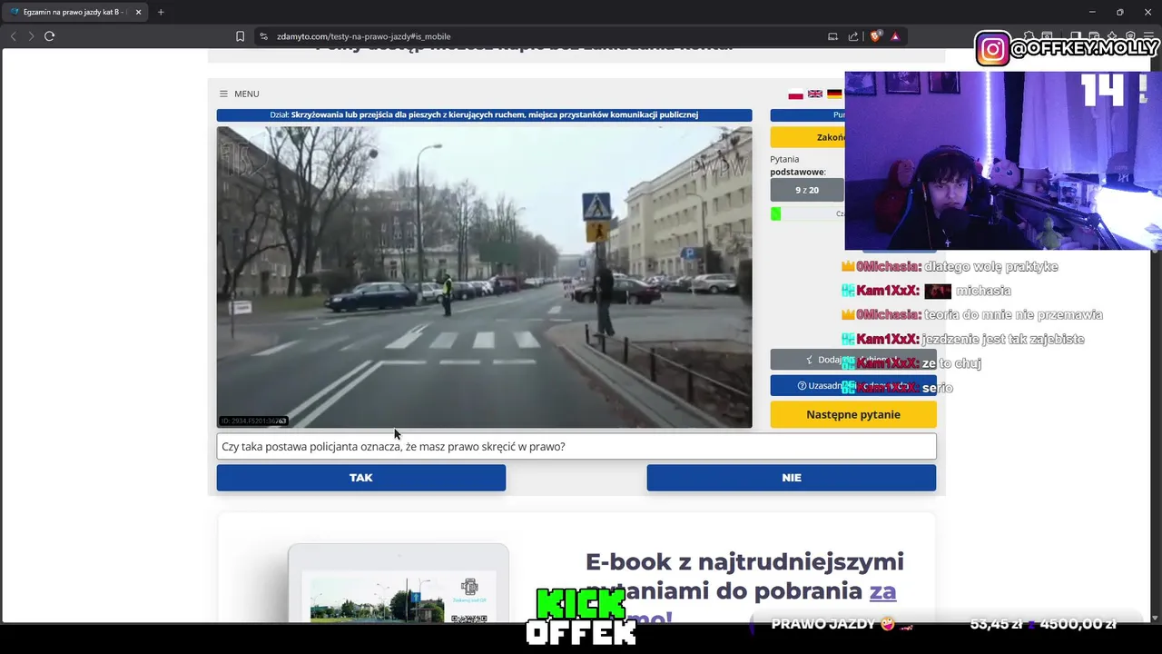Click the za darmo e-book link
The image size is (1162, 654).
(882, 591)
